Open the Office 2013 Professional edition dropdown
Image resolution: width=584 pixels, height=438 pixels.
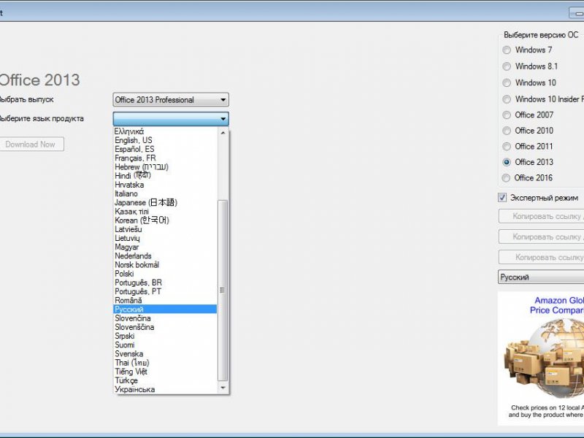(171, 100)
